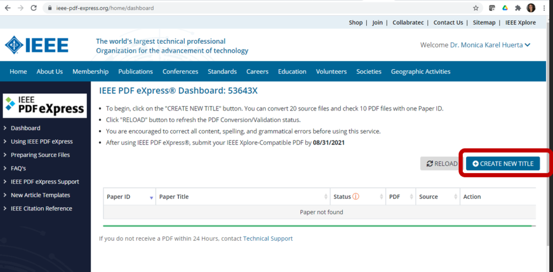553x272 pixels.
Task: Sort table by Status column
Action: pyautogui.click(x=358, y=196)
